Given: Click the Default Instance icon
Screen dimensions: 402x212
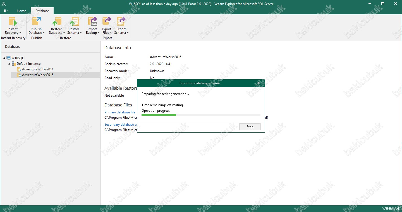Looking at the screenshot, I should point(14,64).
